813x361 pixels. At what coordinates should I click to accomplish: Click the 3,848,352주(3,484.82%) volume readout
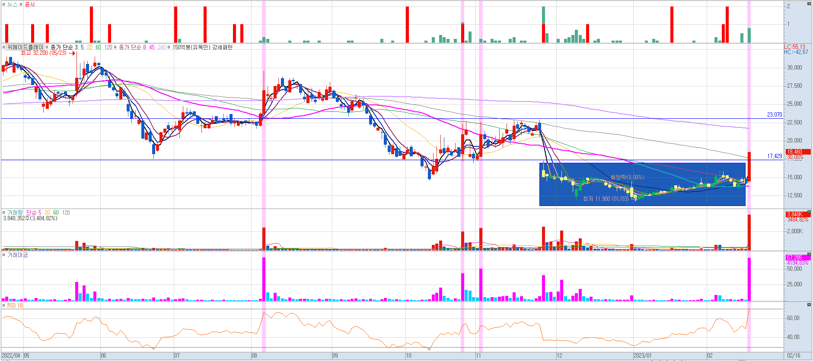click(30, 218)
